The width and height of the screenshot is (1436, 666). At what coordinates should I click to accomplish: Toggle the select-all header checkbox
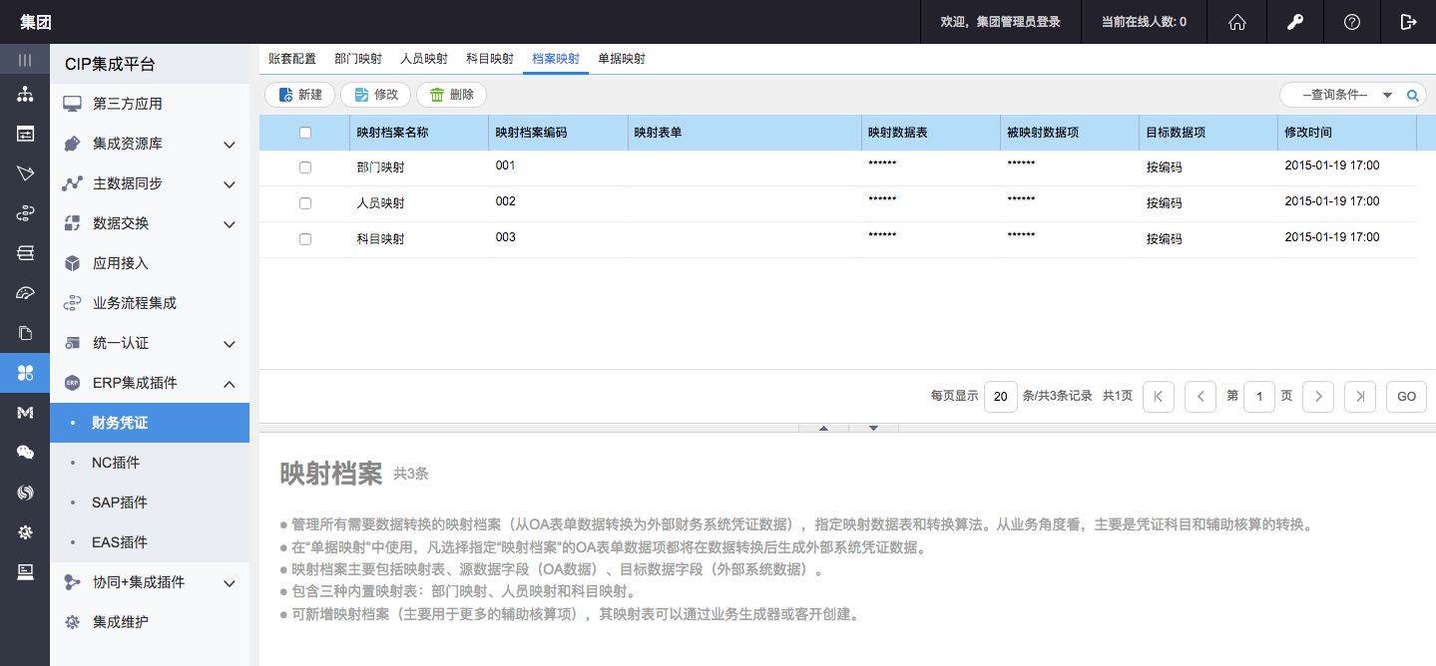pyautogui.click(x=305, y=133)
